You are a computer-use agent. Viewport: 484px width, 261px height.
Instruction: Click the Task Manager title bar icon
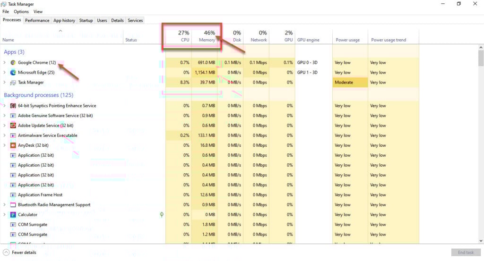(x=4, y=4)
